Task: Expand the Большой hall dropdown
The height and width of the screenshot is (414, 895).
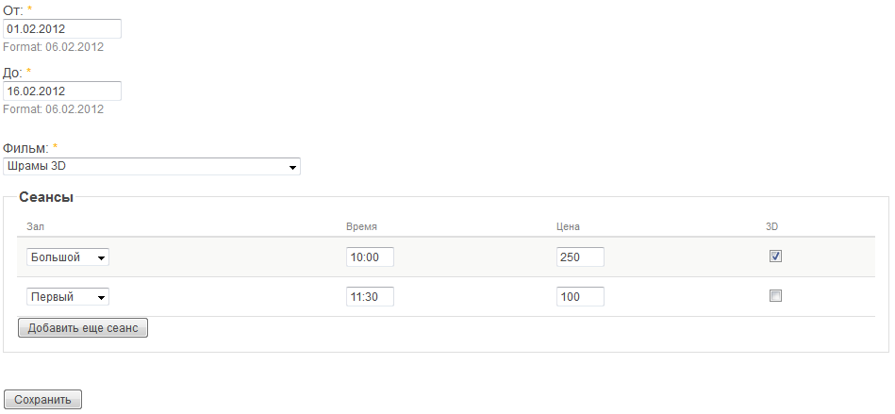Action: [x=68, y=257]
